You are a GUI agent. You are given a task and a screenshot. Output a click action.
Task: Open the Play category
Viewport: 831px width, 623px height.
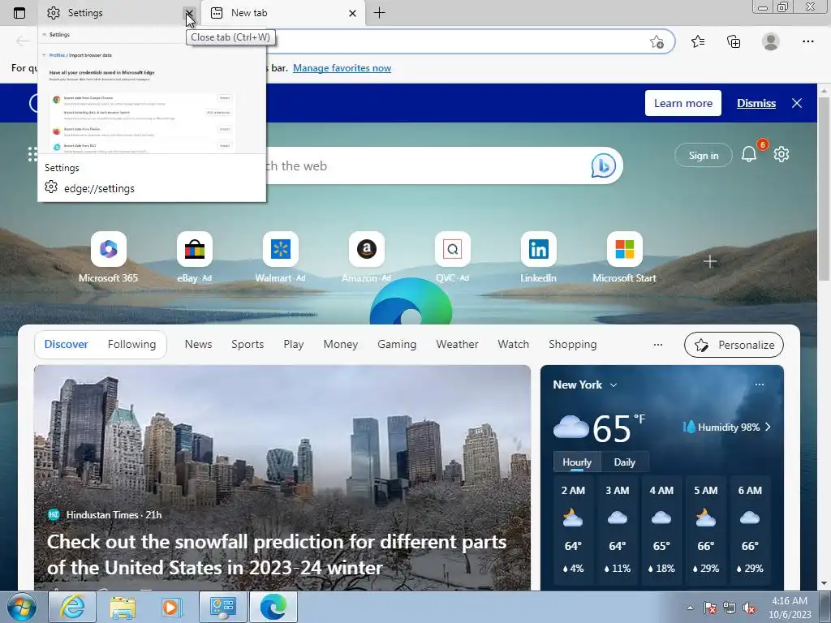(294, 344)
